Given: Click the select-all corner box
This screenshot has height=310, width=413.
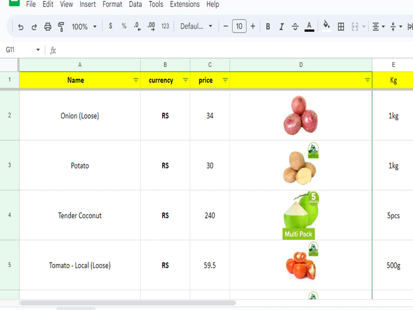Looking at the screenshot, I should [x=9, y=65].
